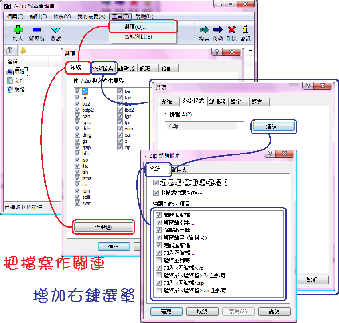The width and height of the screenshot is (339, 323).
Task: Toggle 開啟壓縮檔 context menu item checkbox
Action: pos(158,215)
